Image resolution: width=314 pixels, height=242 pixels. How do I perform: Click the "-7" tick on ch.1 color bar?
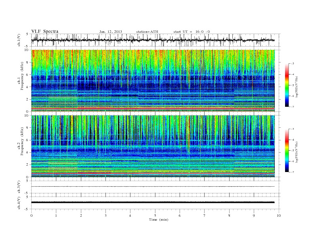click(x=293, y=107)
